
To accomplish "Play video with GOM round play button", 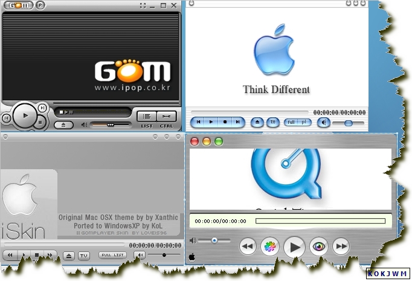I will 25,115.
